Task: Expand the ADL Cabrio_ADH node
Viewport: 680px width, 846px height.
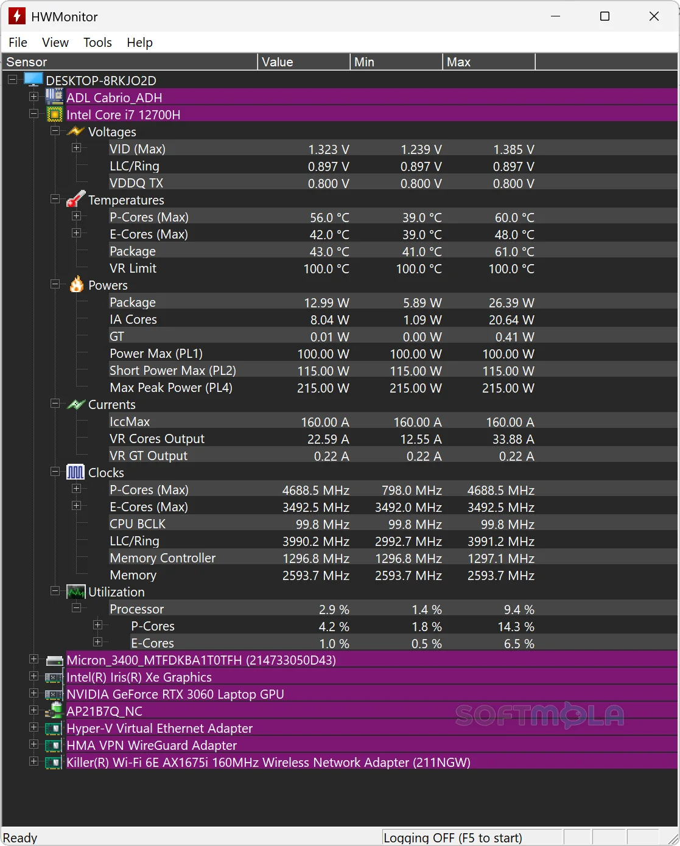Action: tap(33, 96)
